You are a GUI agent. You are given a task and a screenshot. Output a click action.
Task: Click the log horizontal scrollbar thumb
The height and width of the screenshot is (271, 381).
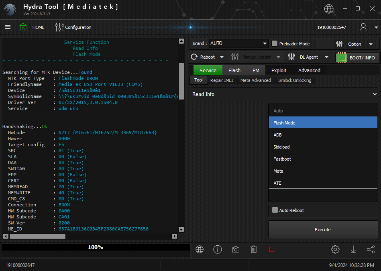(37, 236)
